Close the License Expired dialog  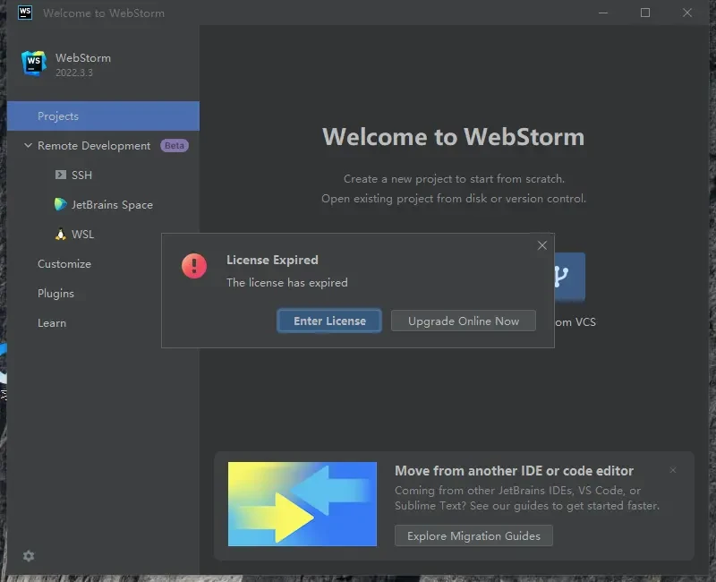541,245
